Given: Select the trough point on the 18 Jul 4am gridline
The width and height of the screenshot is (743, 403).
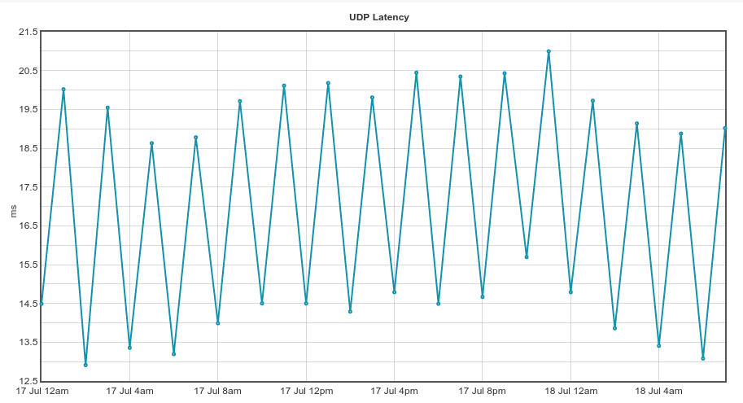Looking at the screenshot, I should tap(658, 346).
